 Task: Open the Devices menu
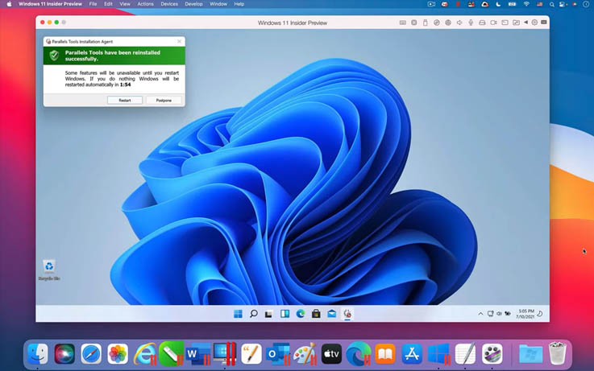coord(169,4)
